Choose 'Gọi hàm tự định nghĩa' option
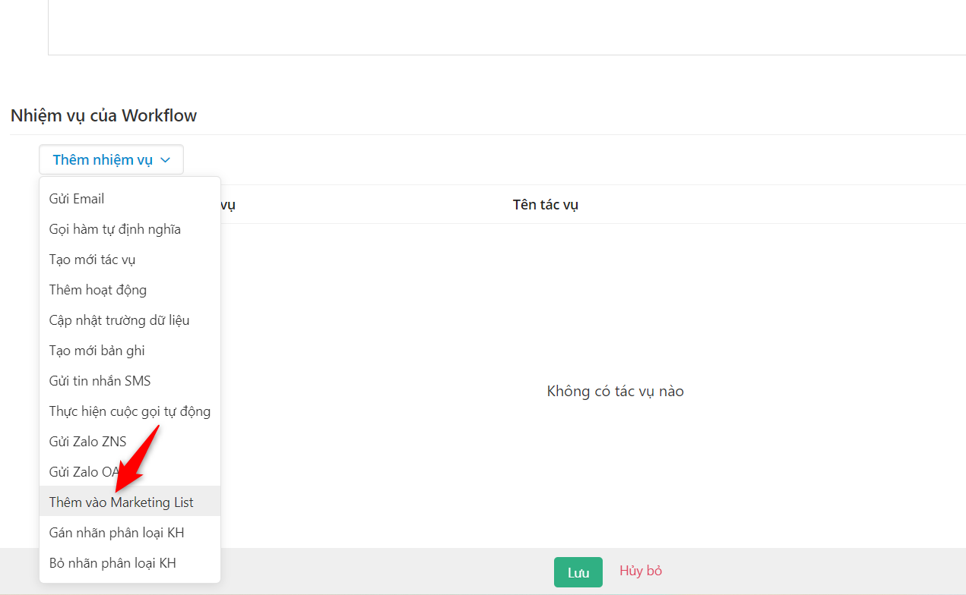The width and height of the screenshot is (966, 595). (x=114, y=228)
